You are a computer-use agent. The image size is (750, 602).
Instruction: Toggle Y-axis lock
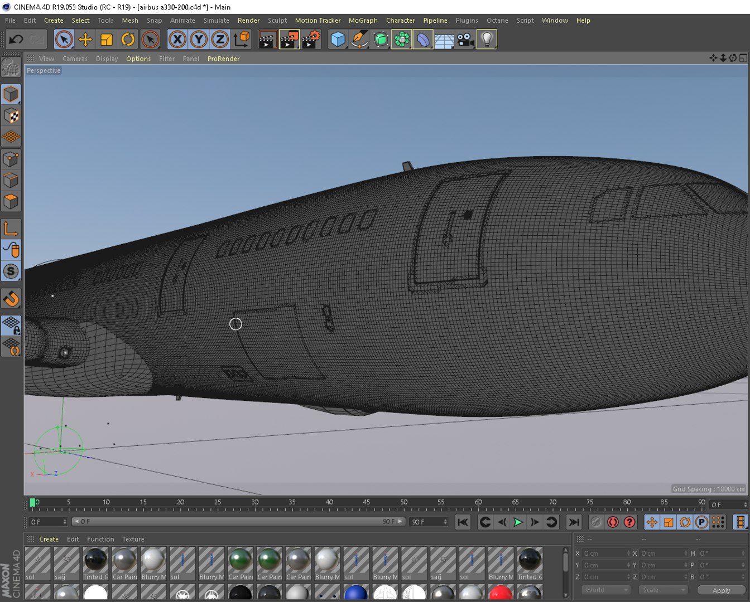(x=199, y=39)
